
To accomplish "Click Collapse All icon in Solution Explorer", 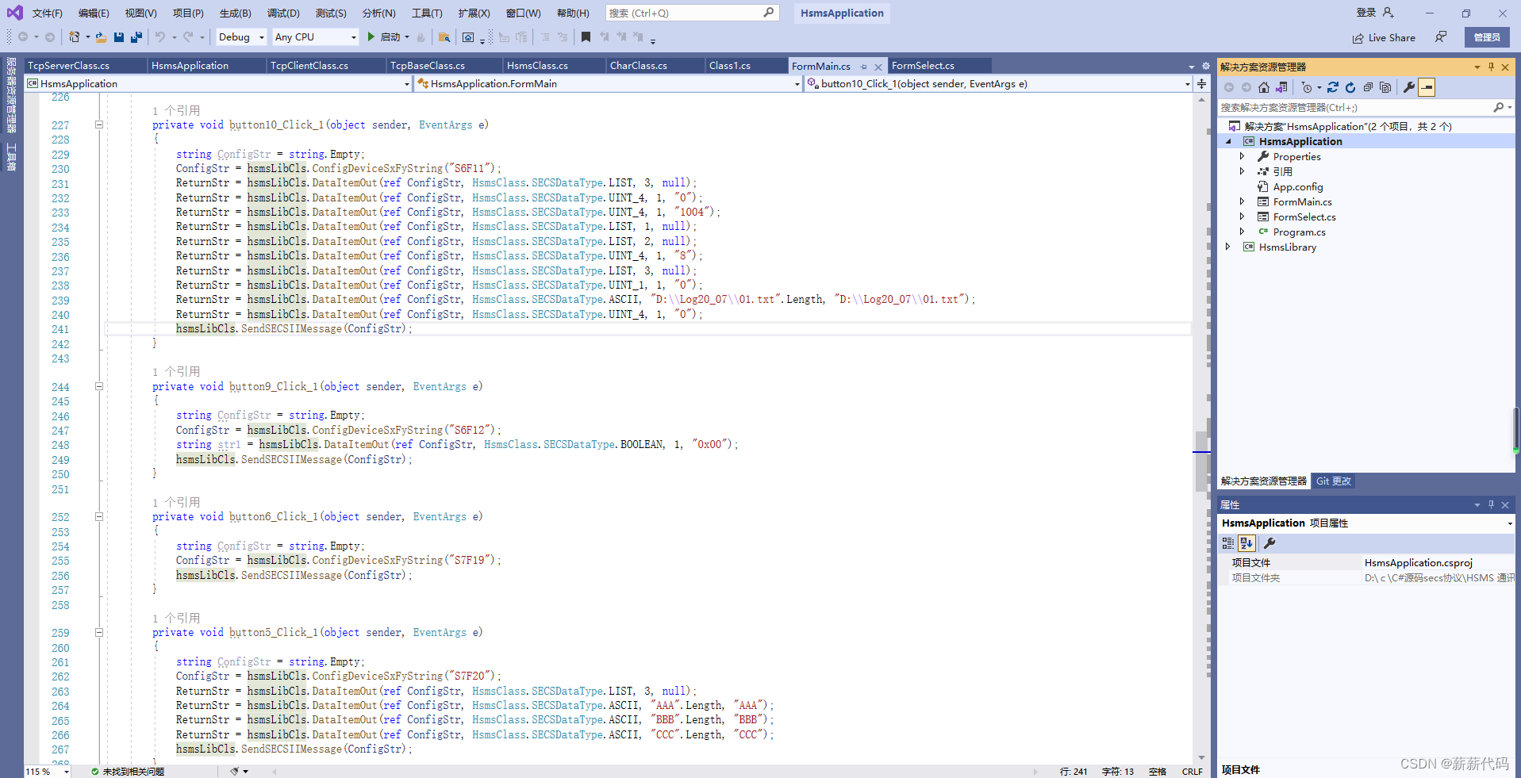I will click(1368, 87).
